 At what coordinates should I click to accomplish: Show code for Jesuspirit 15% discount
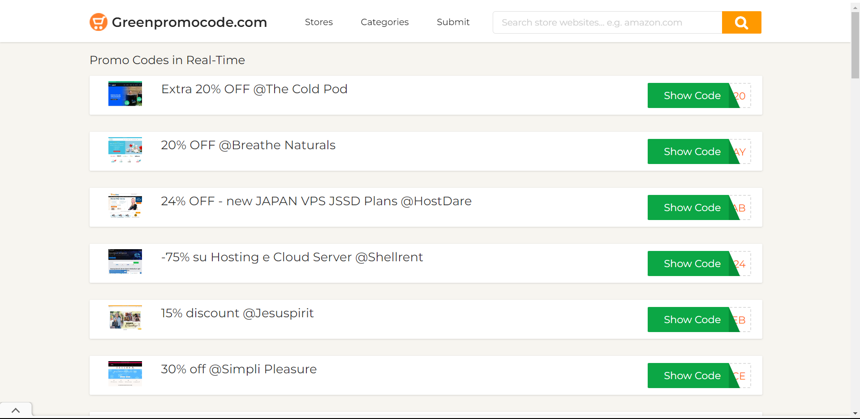pos(692,320)
